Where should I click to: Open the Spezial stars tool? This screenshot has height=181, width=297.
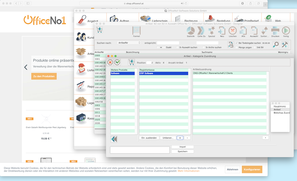pos(211,31)
